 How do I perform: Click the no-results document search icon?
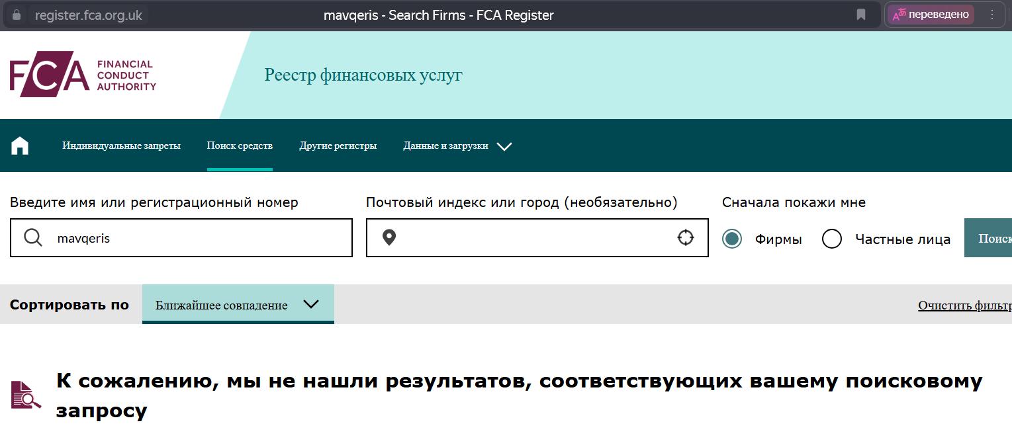click(x=26, y=395)
